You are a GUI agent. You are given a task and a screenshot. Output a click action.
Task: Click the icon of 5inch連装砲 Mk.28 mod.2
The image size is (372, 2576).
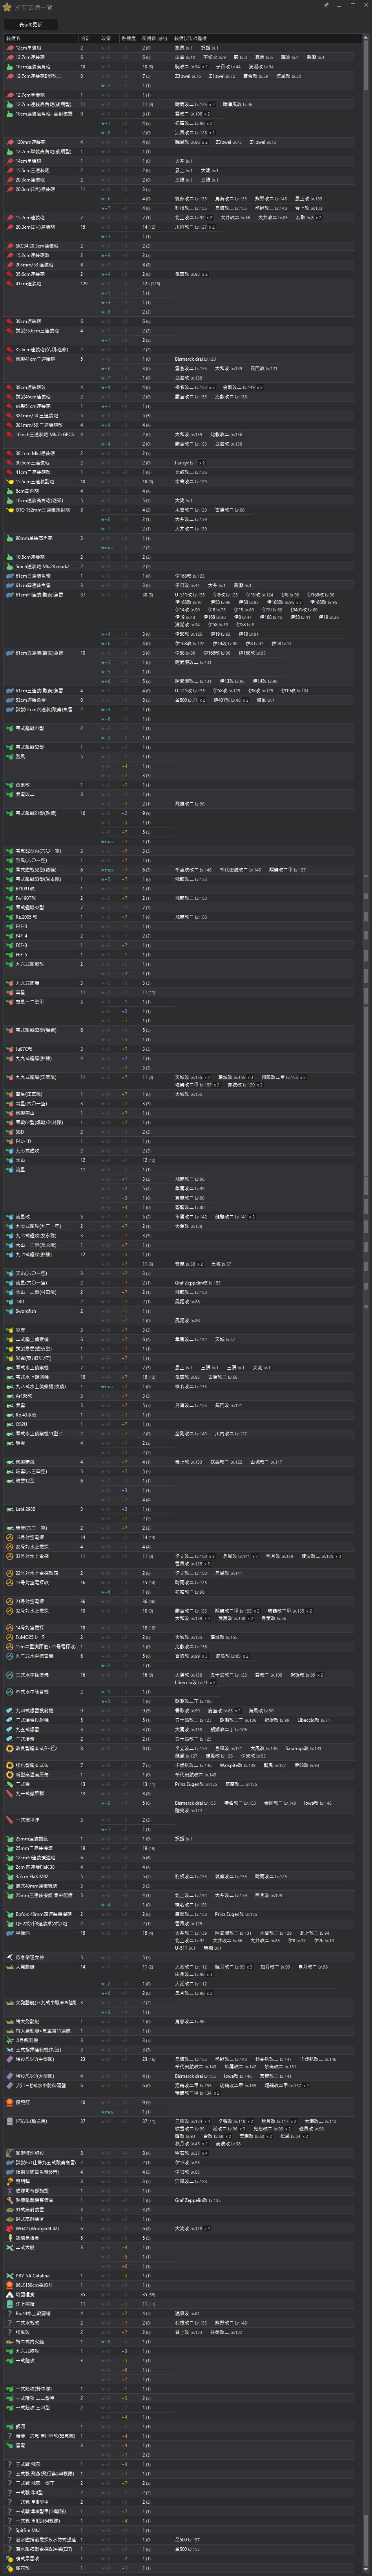coord(9,566)
